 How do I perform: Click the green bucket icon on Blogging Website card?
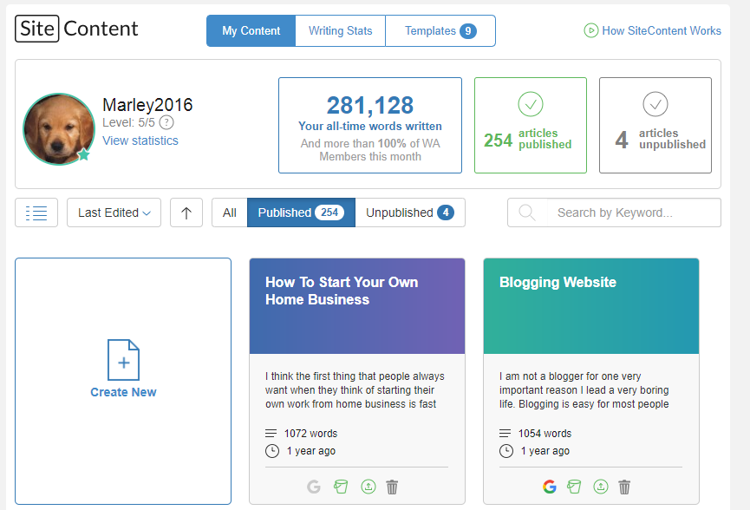[x=574, y=487]
